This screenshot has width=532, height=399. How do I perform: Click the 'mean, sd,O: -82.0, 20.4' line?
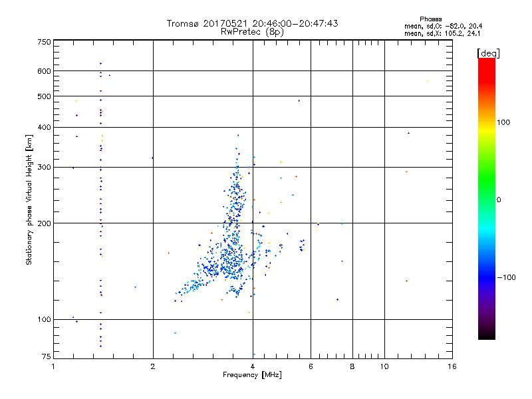(443, 27)
